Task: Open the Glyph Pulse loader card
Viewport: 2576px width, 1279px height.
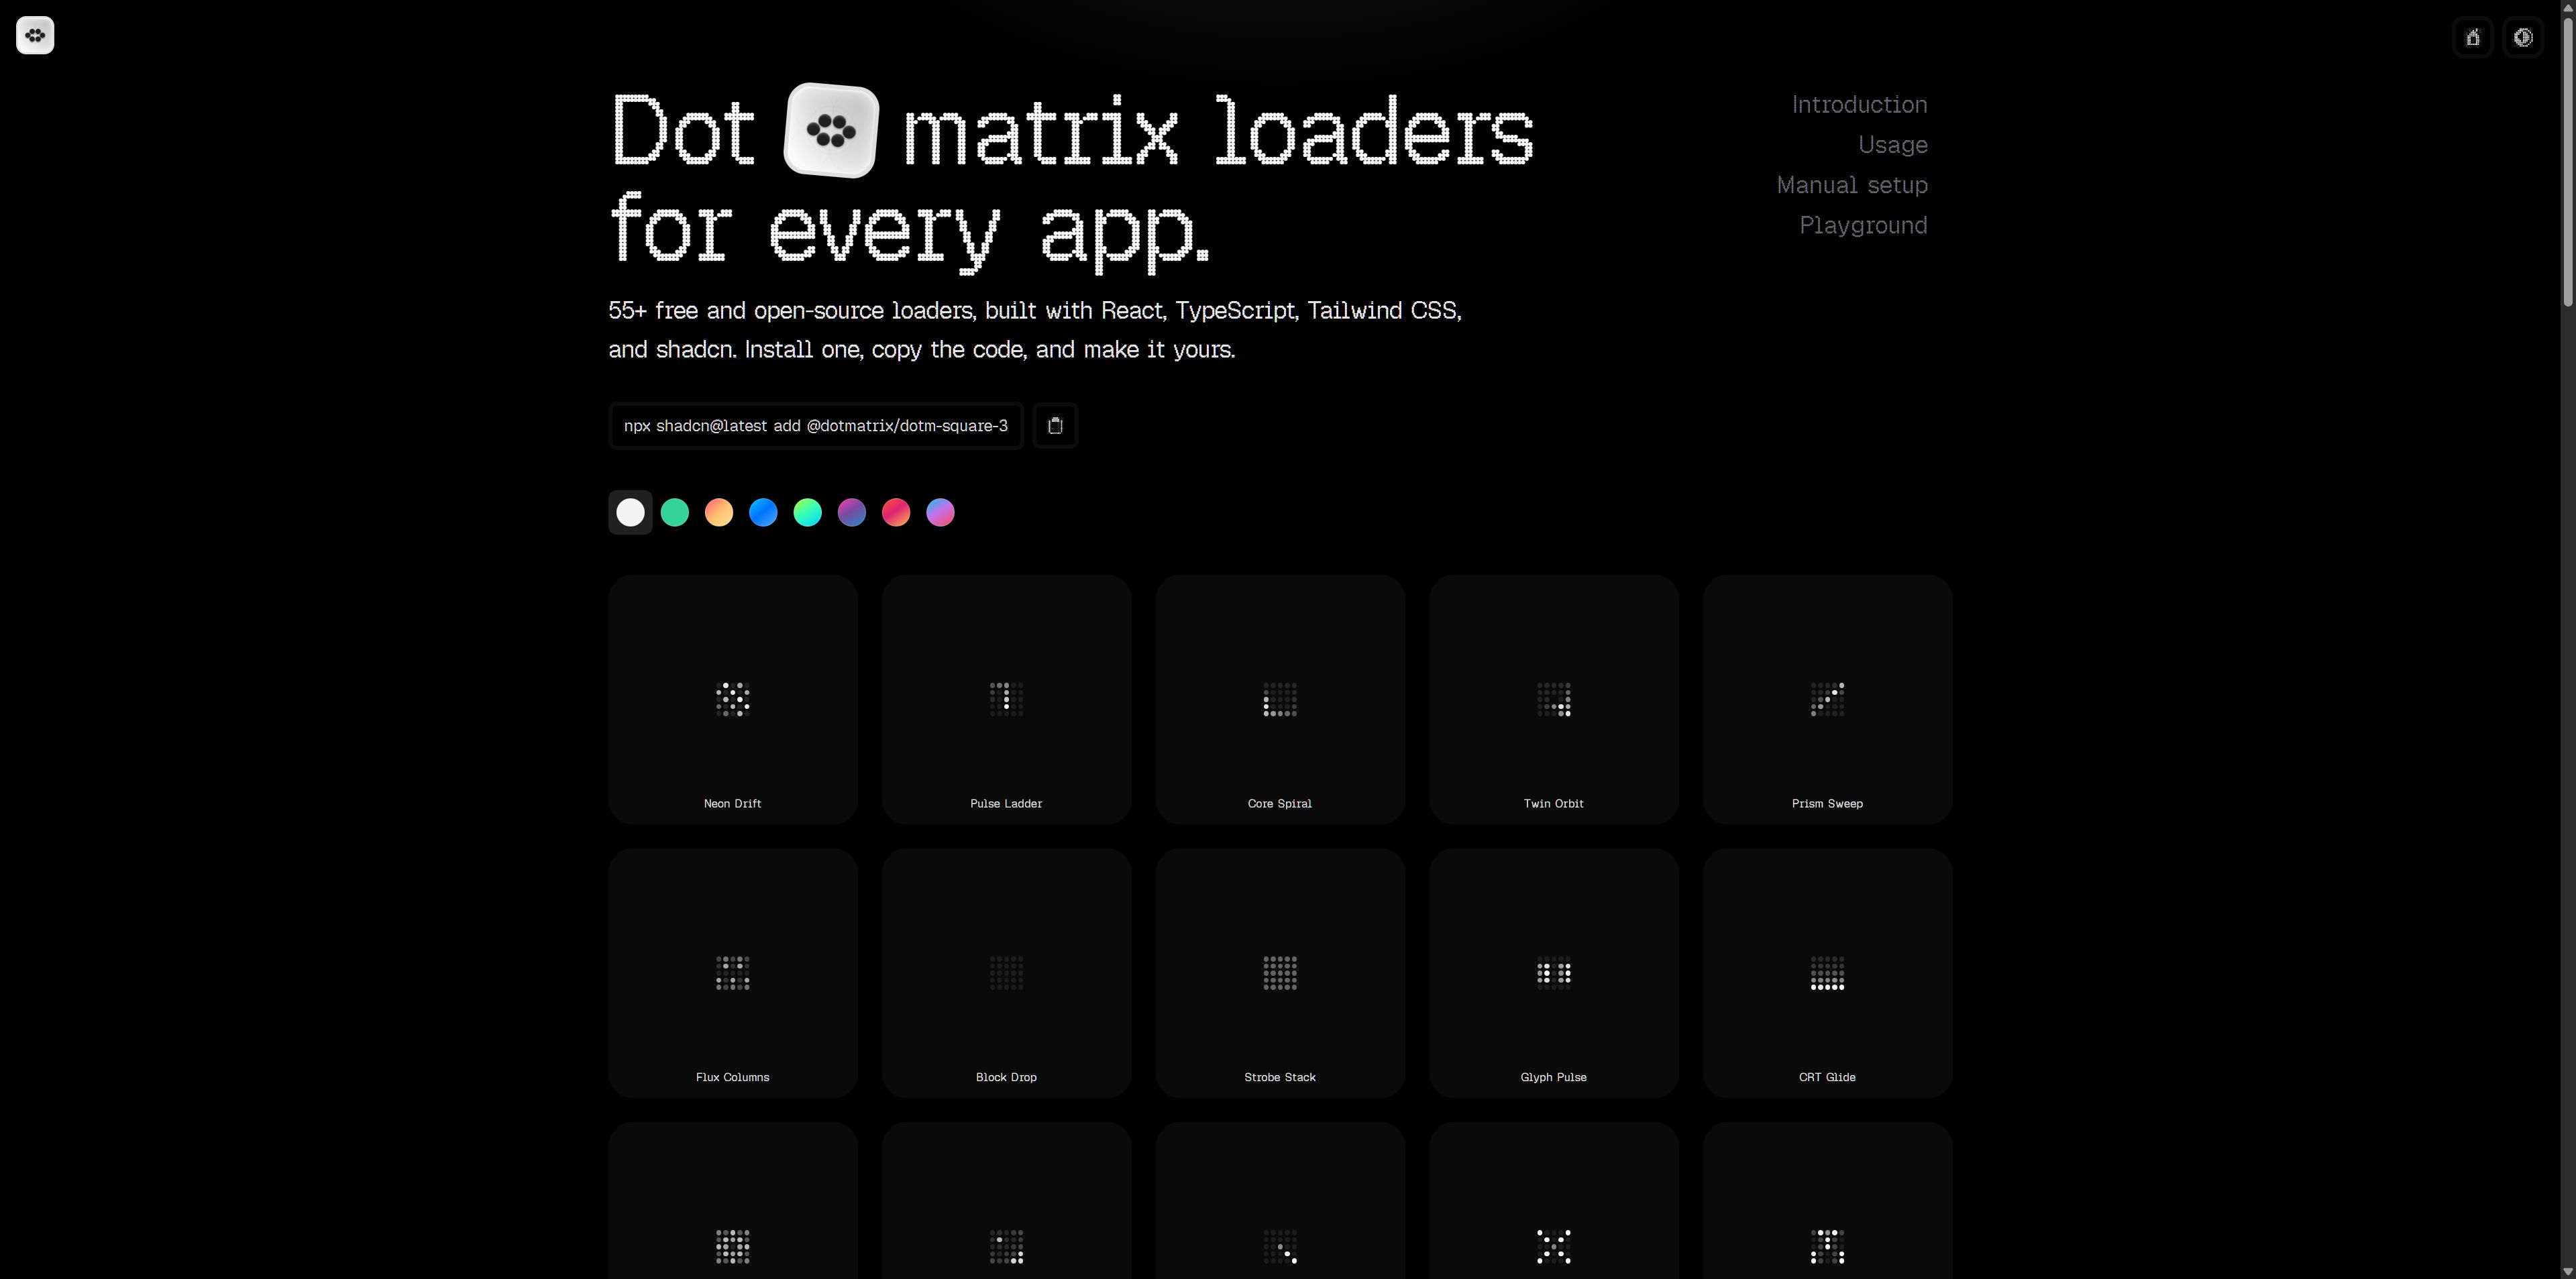Action: tap(1554, 973)
